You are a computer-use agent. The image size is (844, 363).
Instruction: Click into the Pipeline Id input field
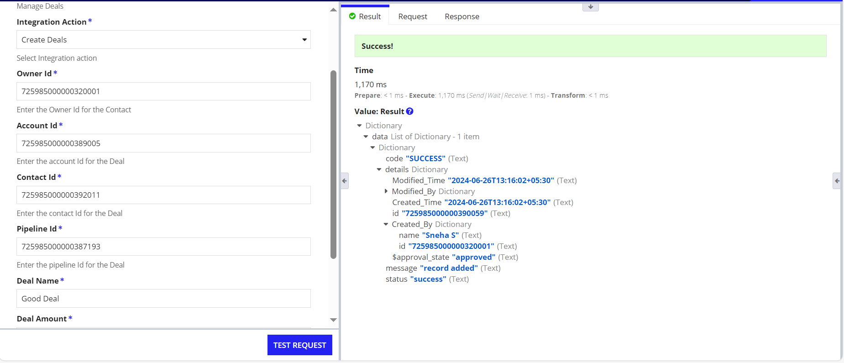pyautogui.click(x=163, y=247)
